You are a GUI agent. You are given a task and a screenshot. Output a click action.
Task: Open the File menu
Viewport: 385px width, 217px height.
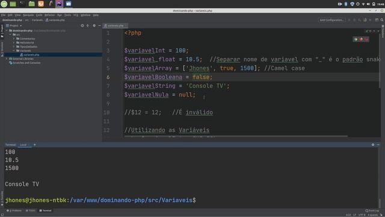(3, 15)
